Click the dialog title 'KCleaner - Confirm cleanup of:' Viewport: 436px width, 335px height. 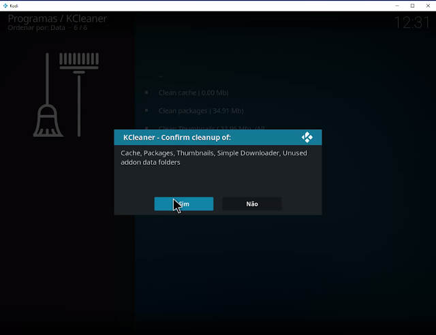[177, 138]
